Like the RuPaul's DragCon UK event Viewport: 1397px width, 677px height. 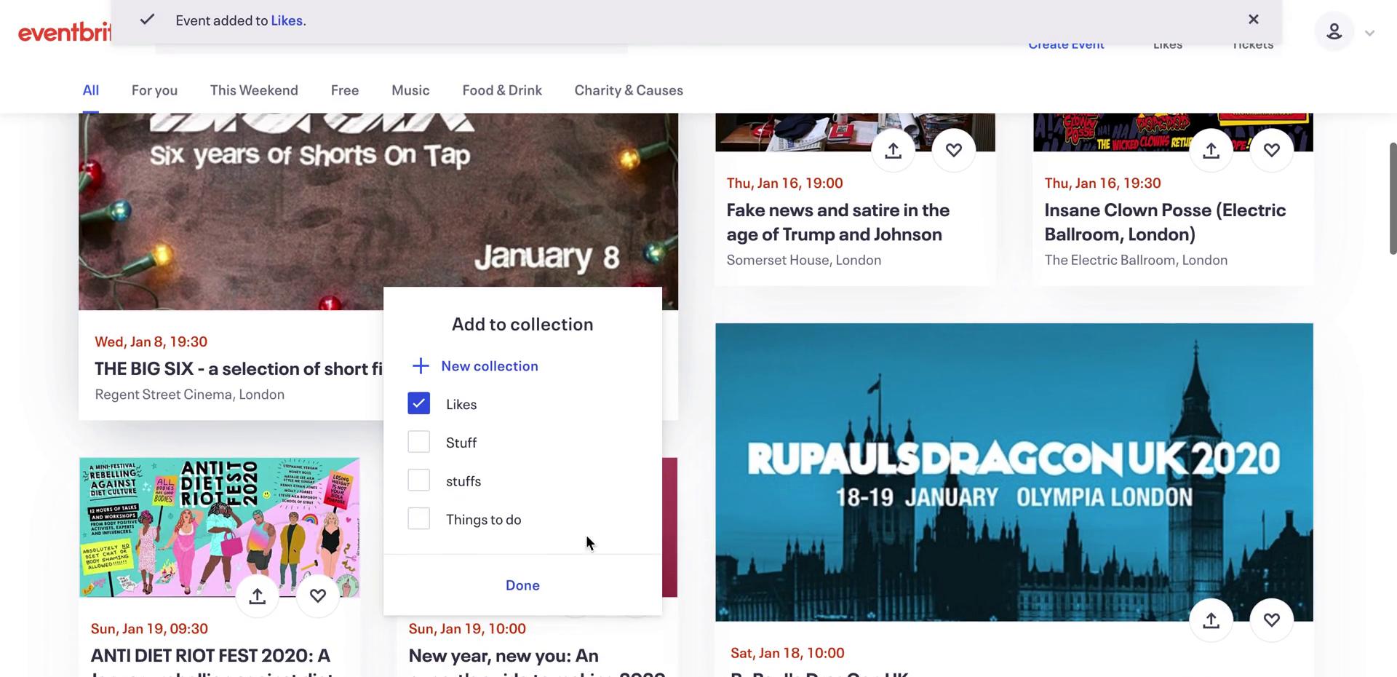click(x=1271, y=620)
